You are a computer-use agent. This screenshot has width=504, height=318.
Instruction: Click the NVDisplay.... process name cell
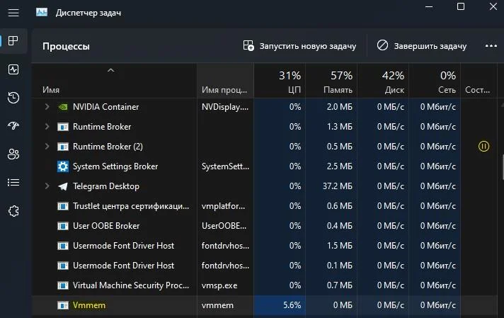coord(225,107)
